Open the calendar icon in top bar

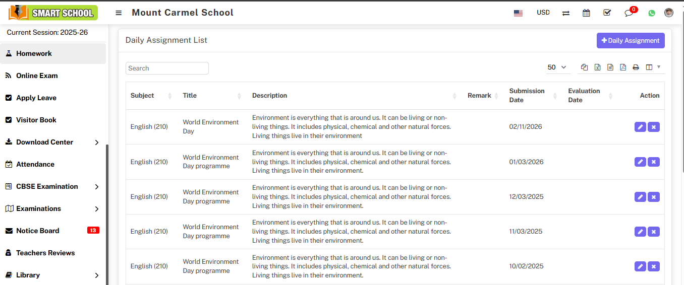pyautogui.click(x=586, y=13)
